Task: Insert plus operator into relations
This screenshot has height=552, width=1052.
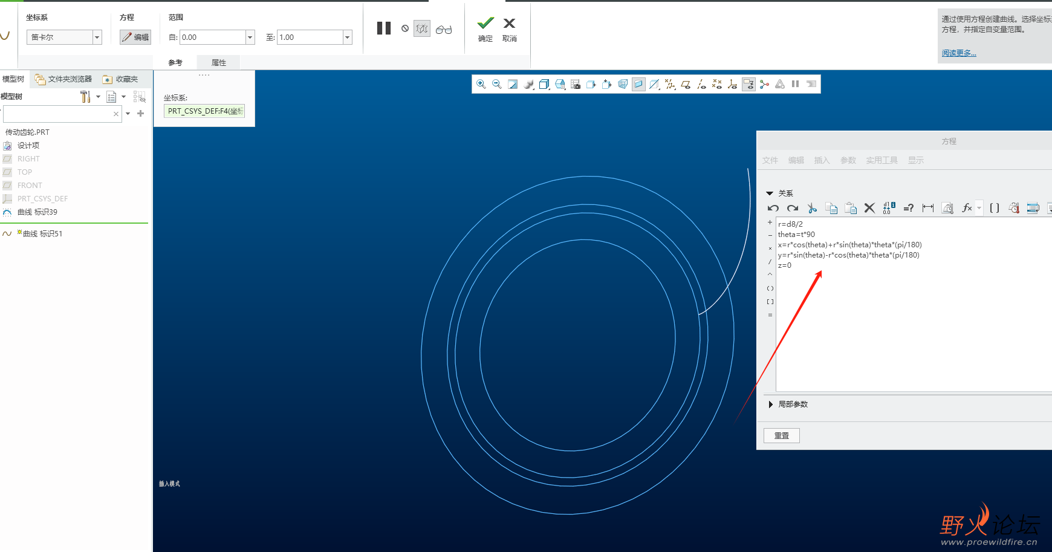Action: tap(770, 222)
